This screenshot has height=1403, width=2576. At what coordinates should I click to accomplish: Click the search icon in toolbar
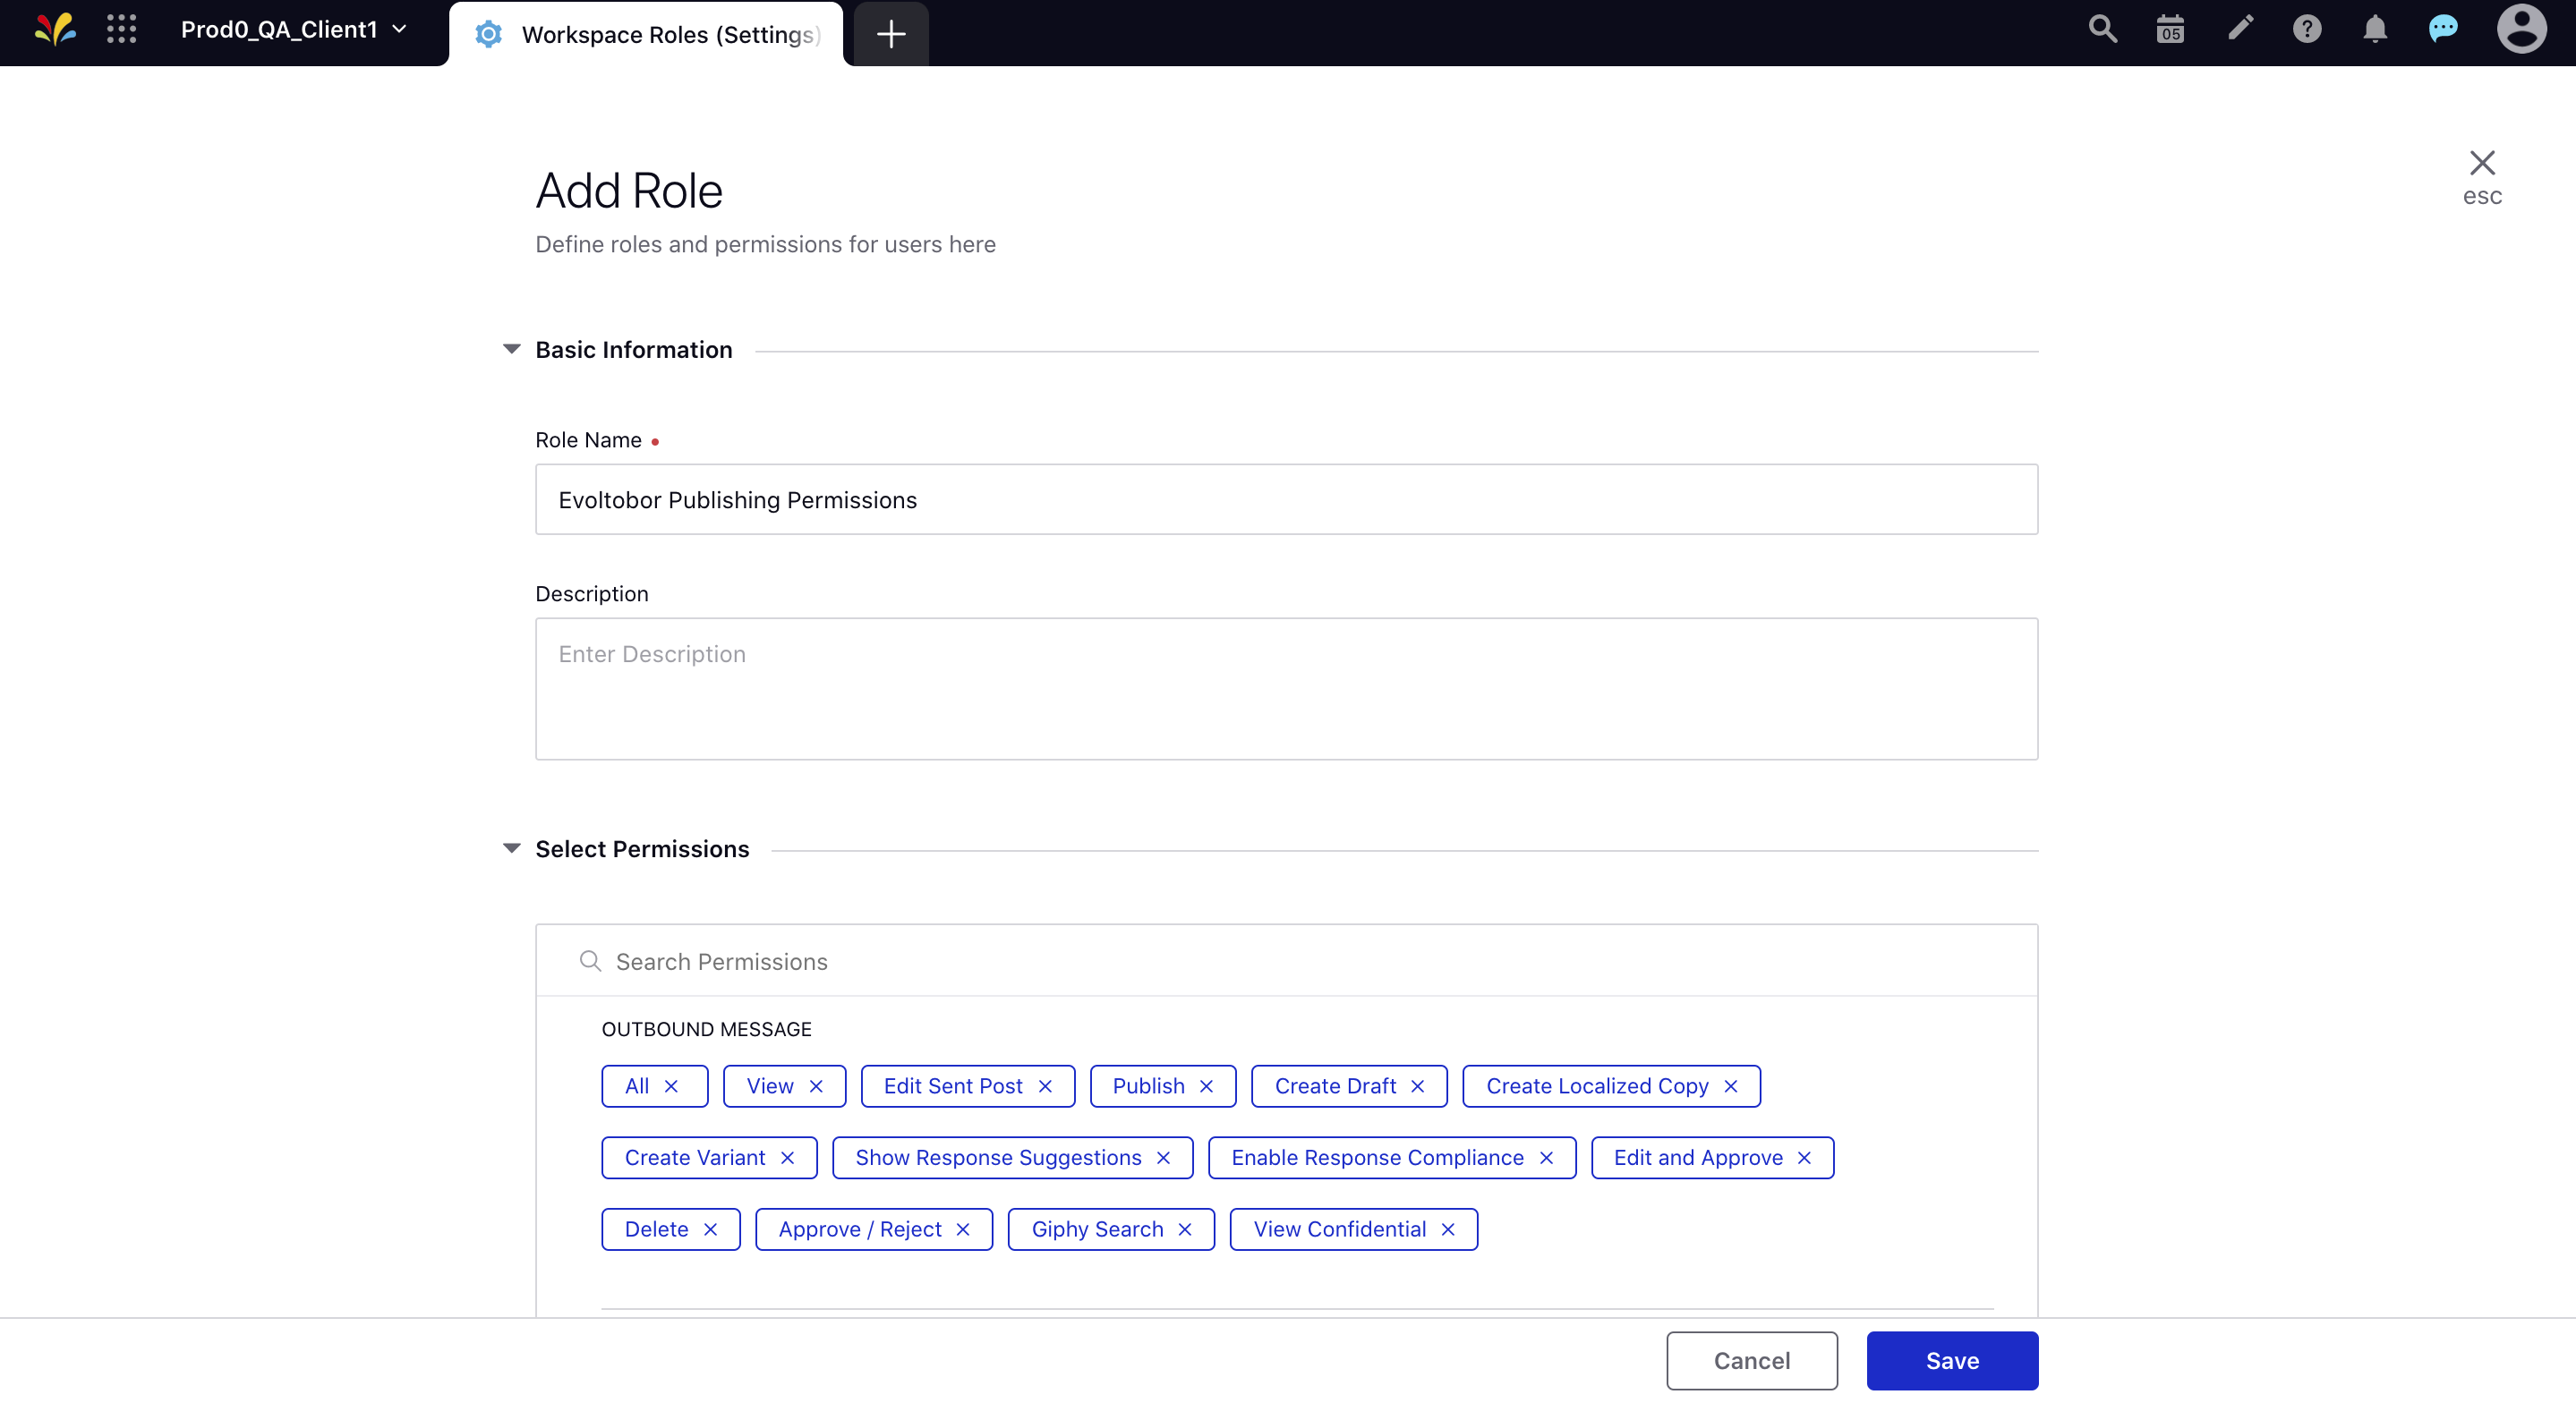coord(2103,33)
